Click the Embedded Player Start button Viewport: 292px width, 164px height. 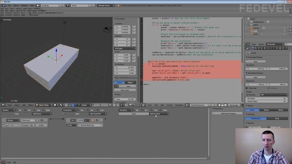255,61
